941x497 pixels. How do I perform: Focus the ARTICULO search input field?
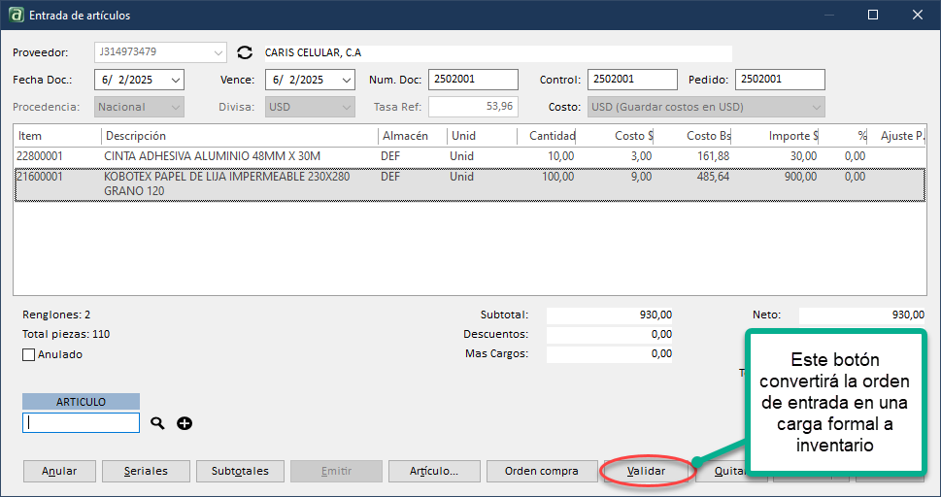click(82, 423)
